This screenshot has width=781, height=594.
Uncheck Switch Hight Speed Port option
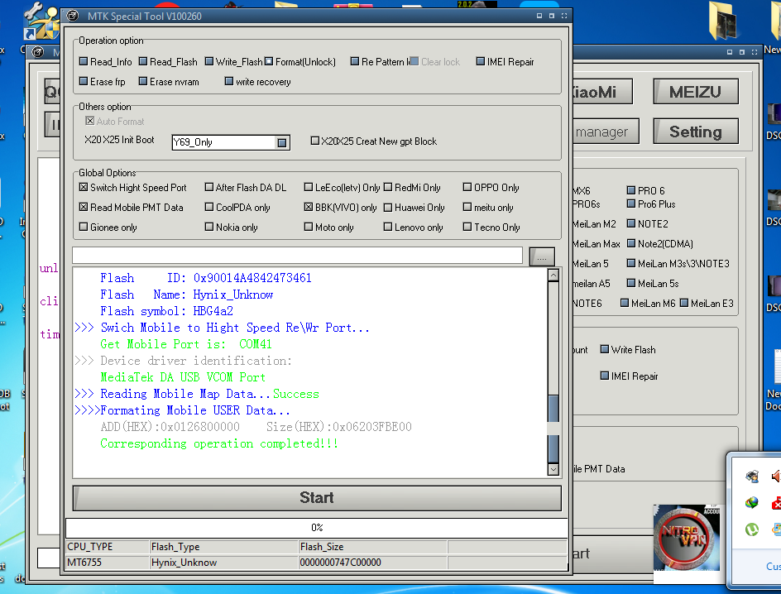pos(84,188)
